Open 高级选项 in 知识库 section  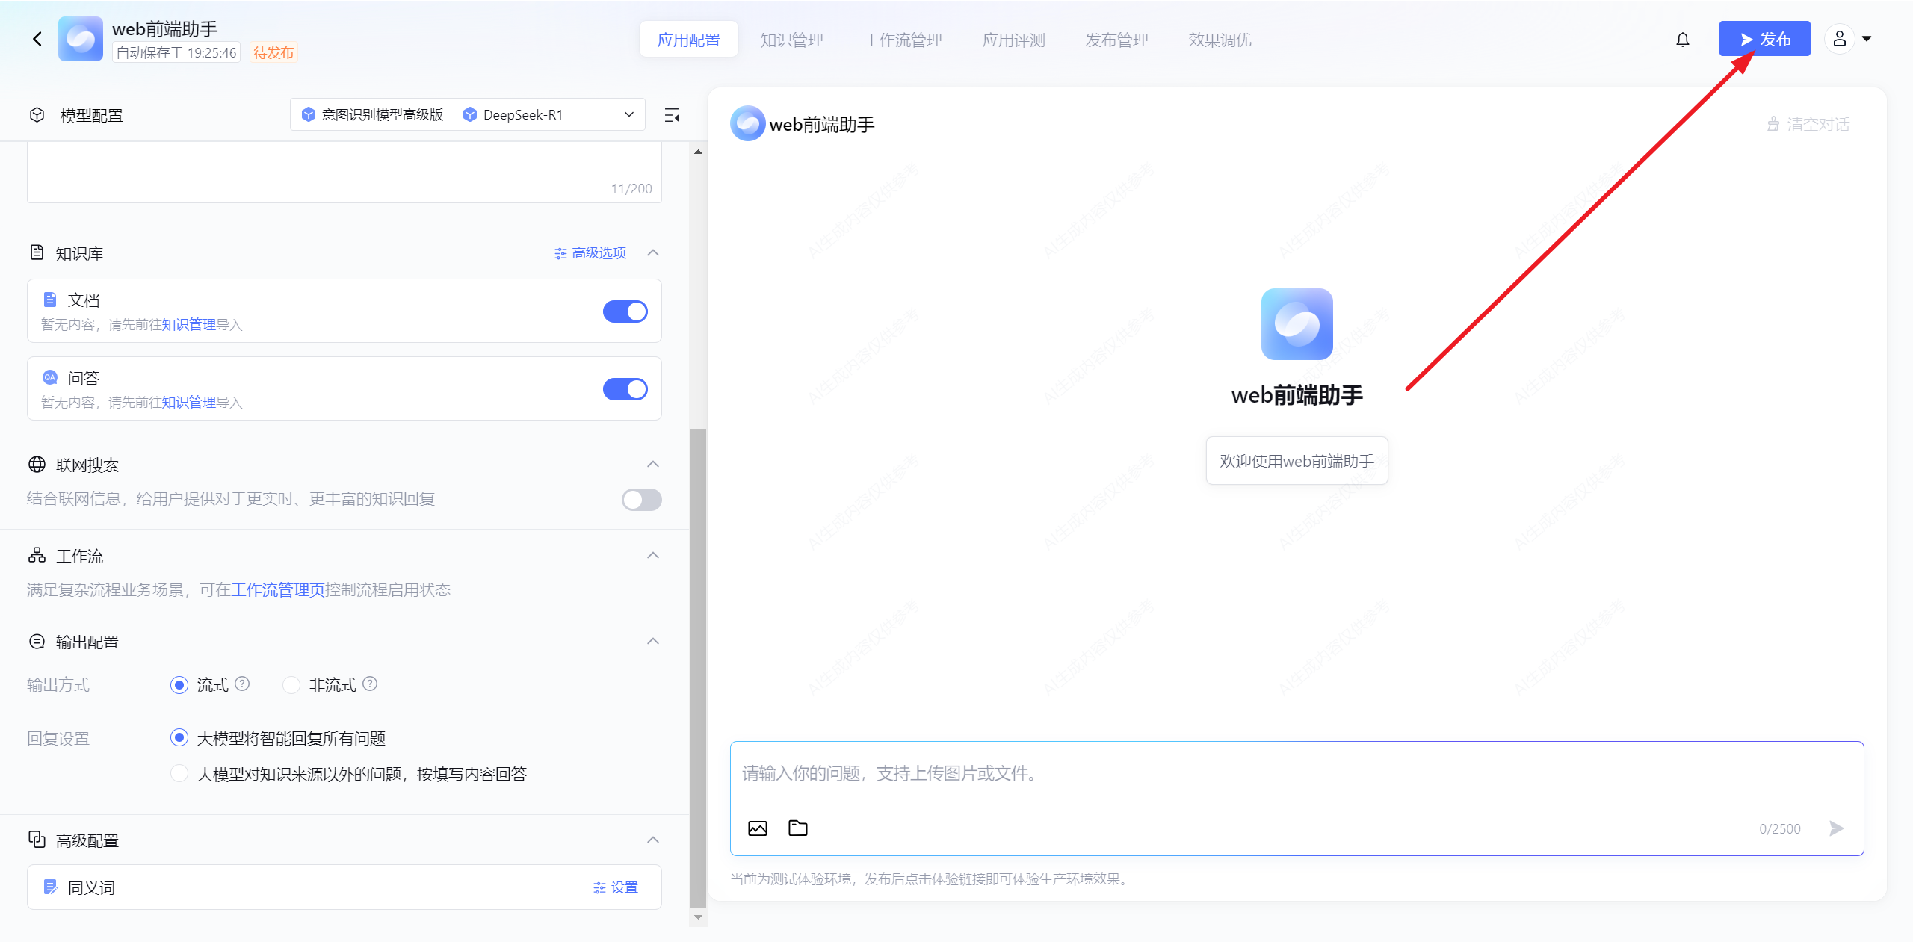(590, 252)
